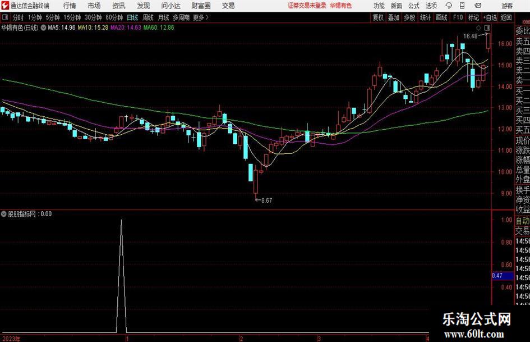Click the diamond icon above the chart
The image size is (530, 342).
(x=478, y=28)
